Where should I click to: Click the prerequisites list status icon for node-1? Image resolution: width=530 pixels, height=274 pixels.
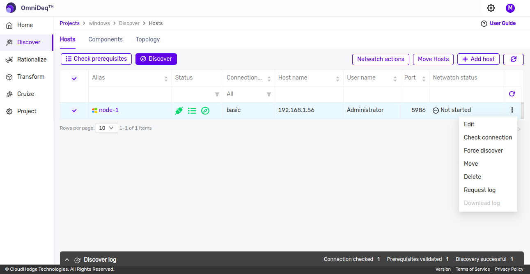click(192, 110)
